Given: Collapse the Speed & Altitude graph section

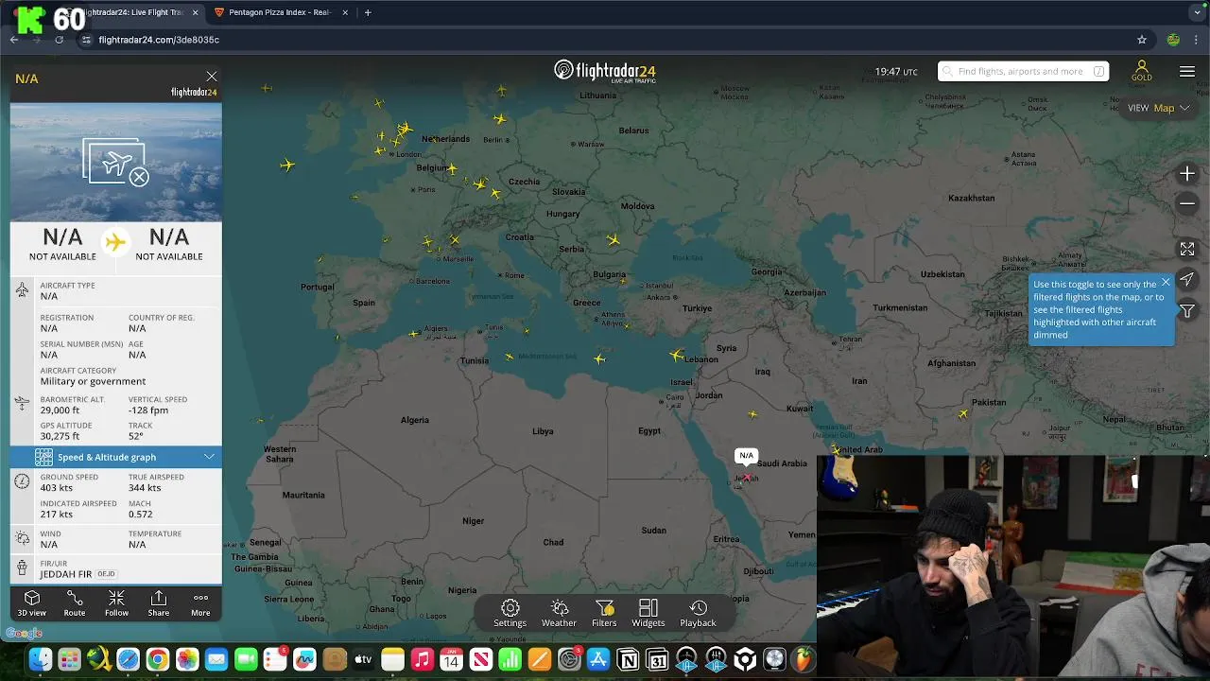Looking at the screenshot, I should point(116,457).
